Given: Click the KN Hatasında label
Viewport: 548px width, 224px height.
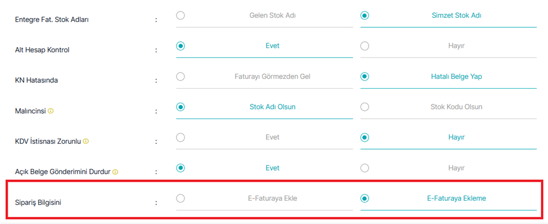Looking at the screenshot, I should (37, 81).
